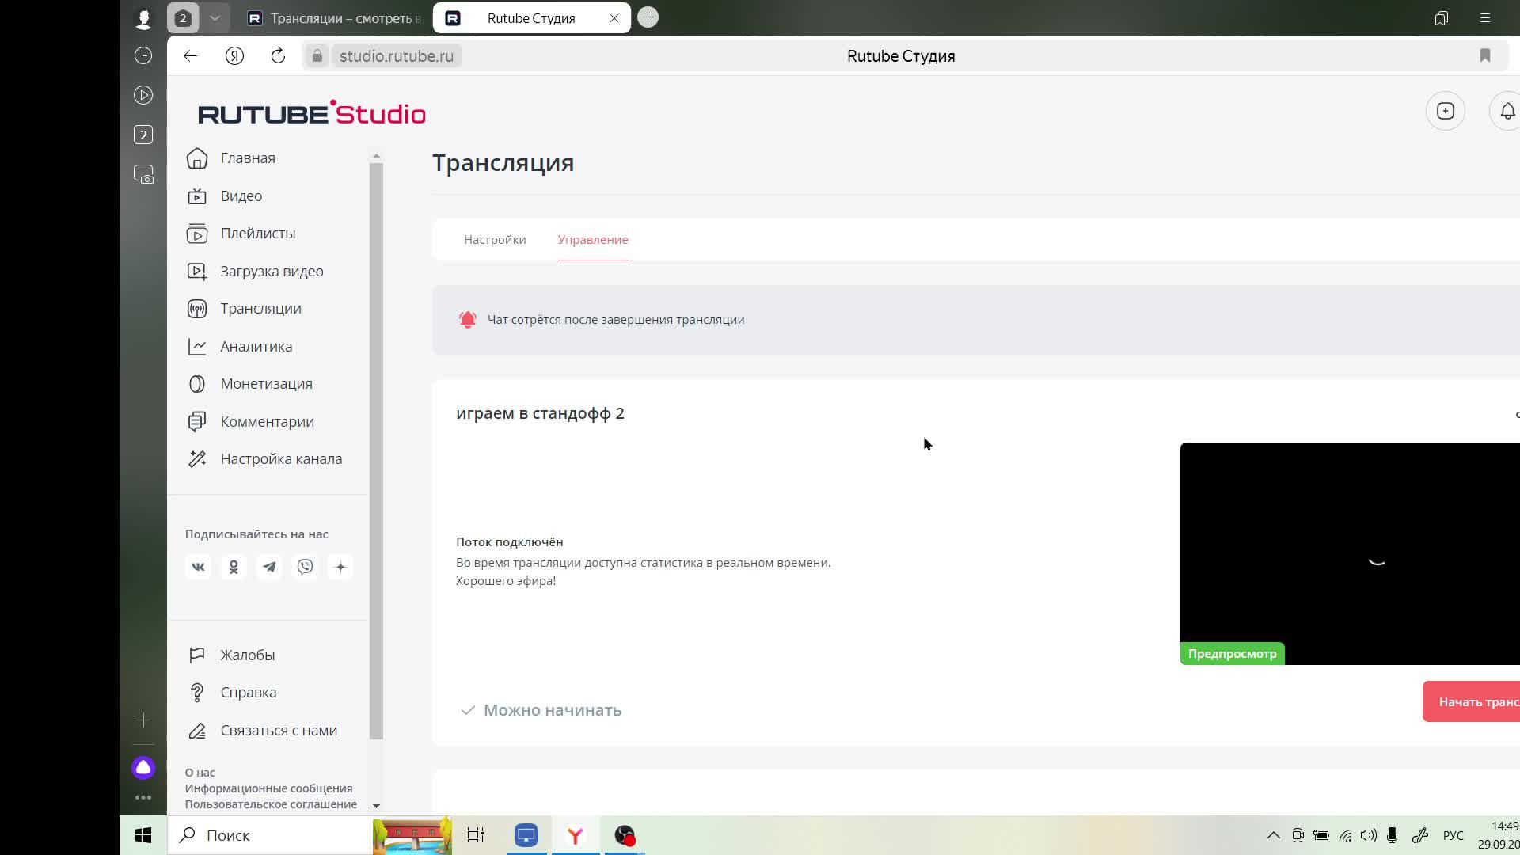Screen dimensions: 1520x855
Task: Expand the tab group dropdown arrow
Action: click(215, 17)
